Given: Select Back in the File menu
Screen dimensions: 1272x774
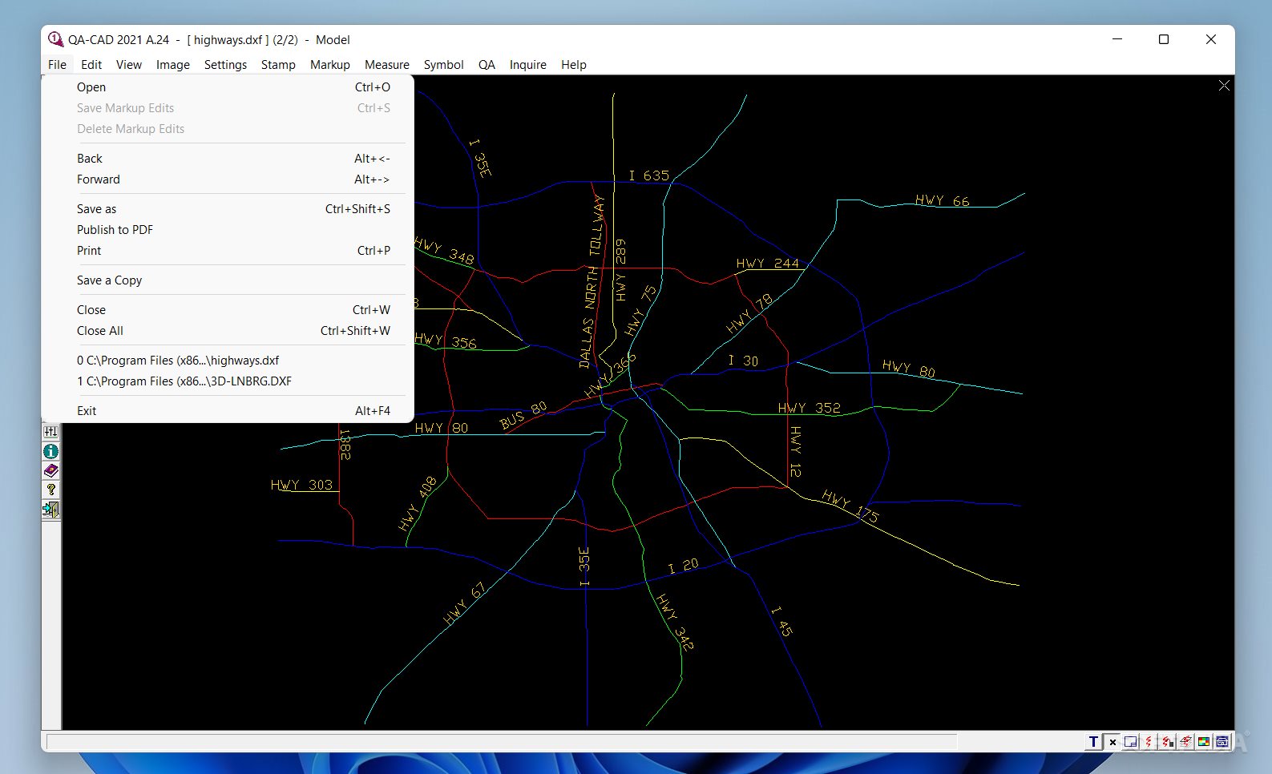Looking at the screenshot, I should pos(228,159).
